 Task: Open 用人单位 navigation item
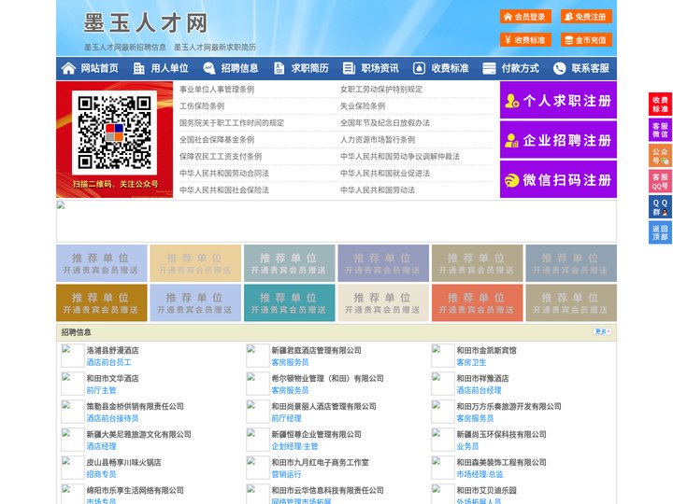169,68
